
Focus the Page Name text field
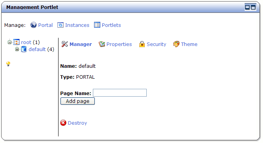(120, 93)
